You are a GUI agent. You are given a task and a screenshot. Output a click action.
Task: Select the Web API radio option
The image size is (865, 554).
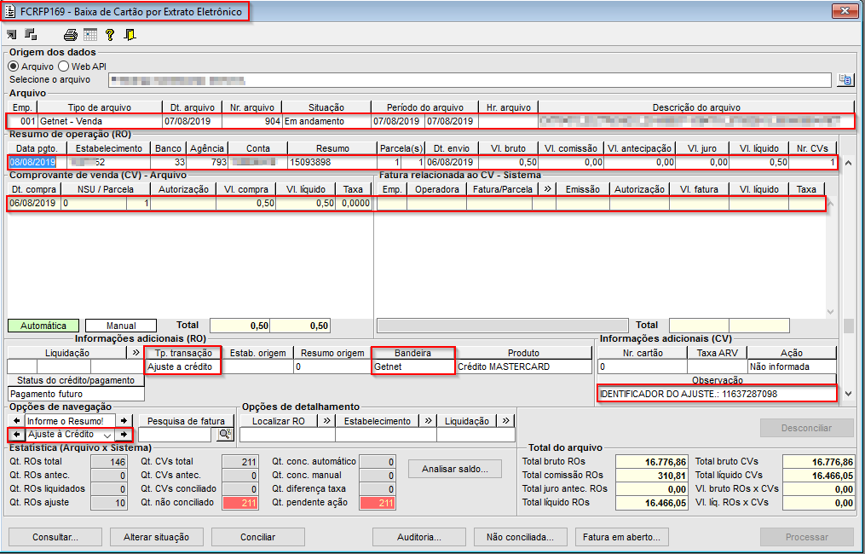63,66
